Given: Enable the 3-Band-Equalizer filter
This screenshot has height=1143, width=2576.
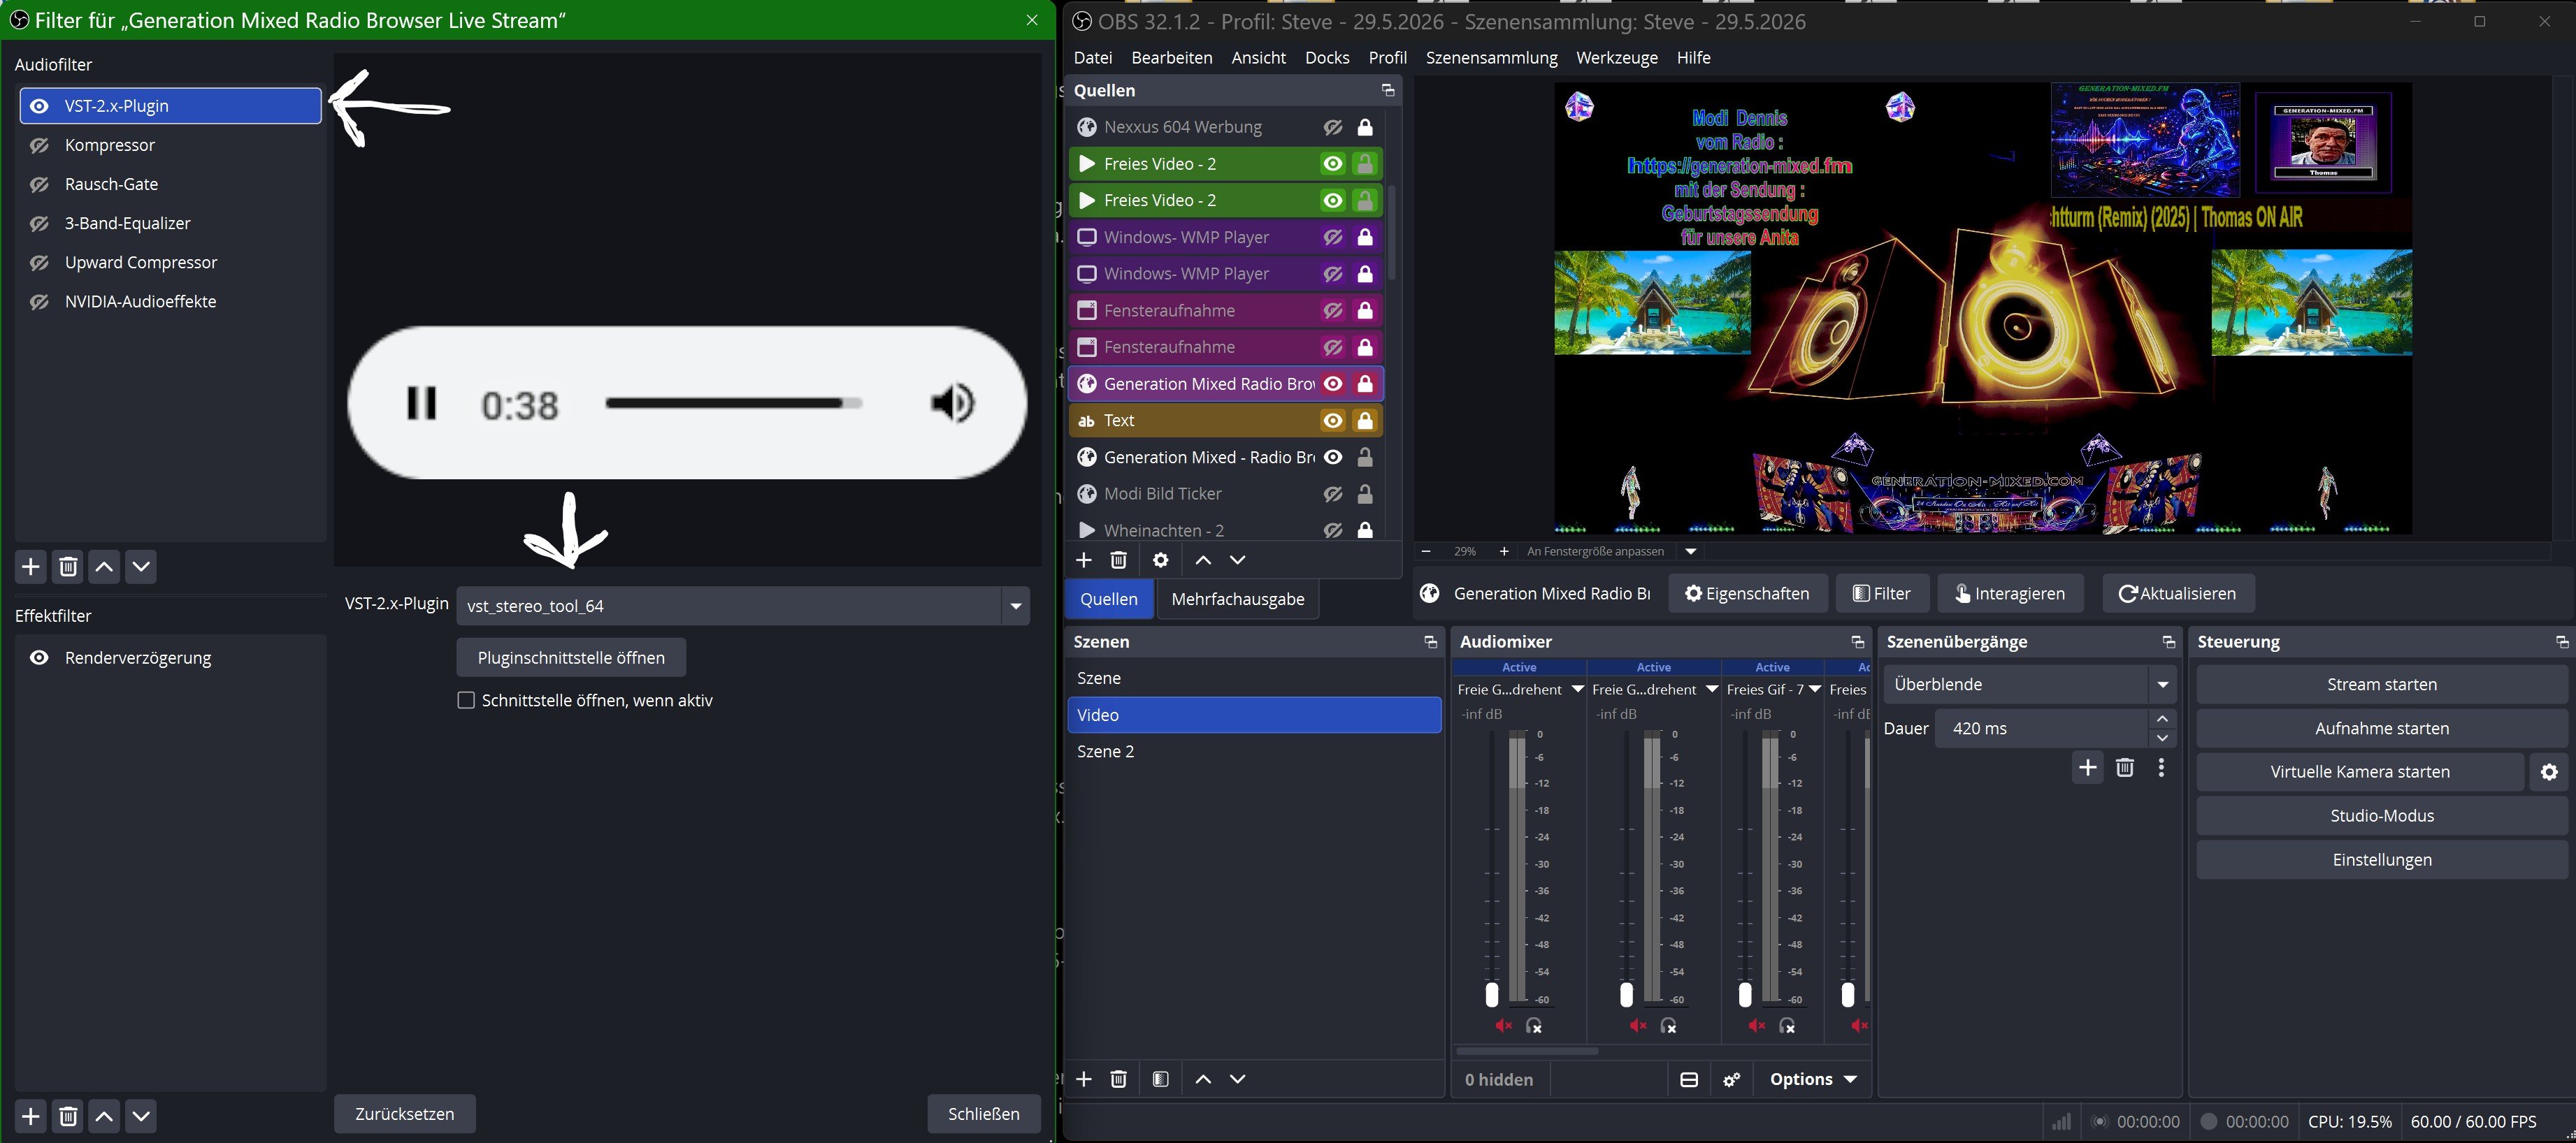Looking at the screenshot, I should (x=39, y=223).
